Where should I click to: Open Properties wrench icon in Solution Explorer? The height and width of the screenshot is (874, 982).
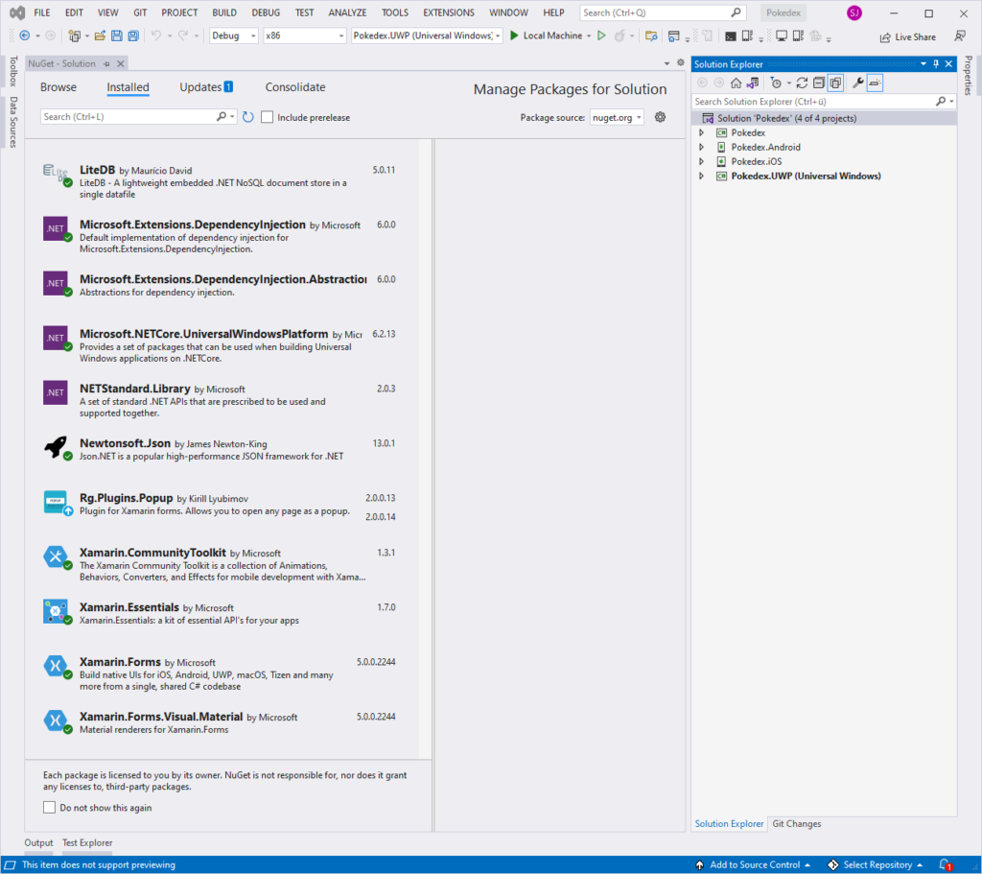[858, 83]
